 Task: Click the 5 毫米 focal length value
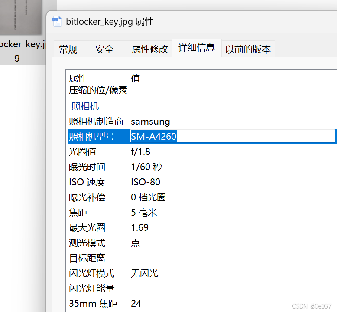144,213
